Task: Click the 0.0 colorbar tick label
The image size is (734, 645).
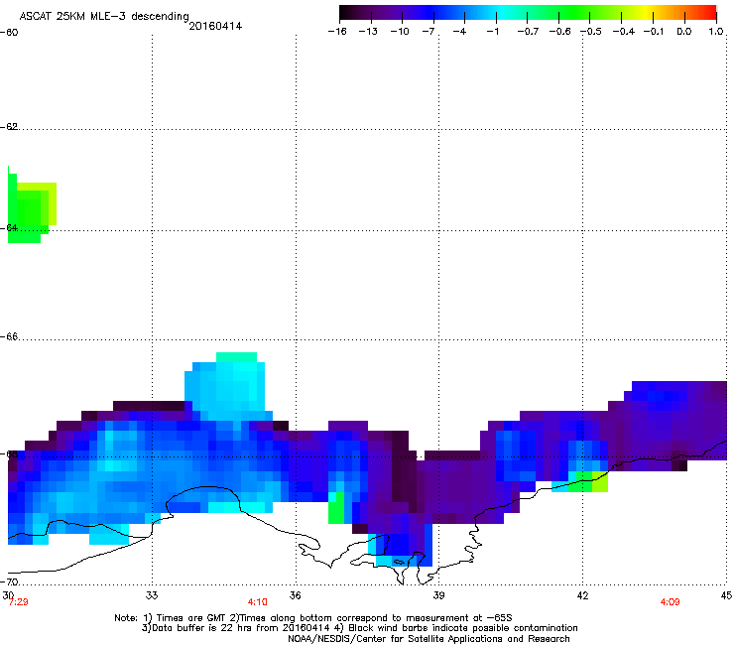Action: pos(684,32)
